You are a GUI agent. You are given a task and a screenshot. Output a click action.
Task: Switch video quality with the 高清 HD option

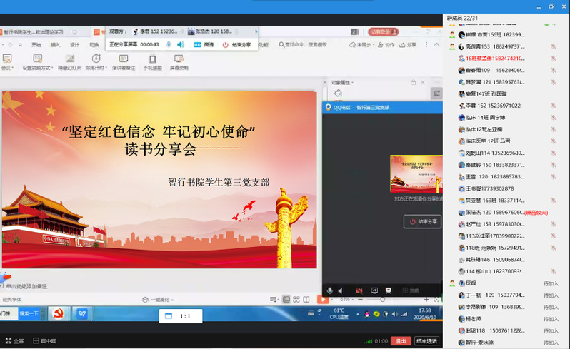[204, 44]
